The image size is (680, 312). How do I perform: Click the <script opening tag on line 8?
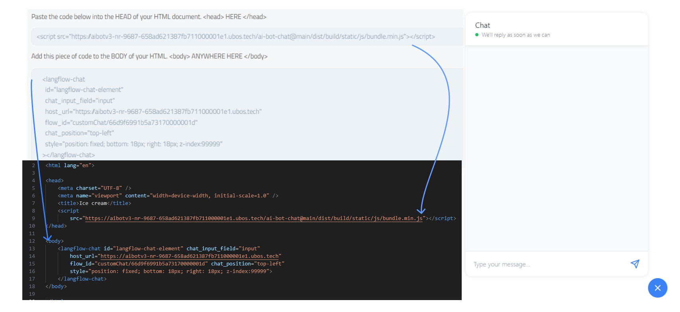pos(69,211)
